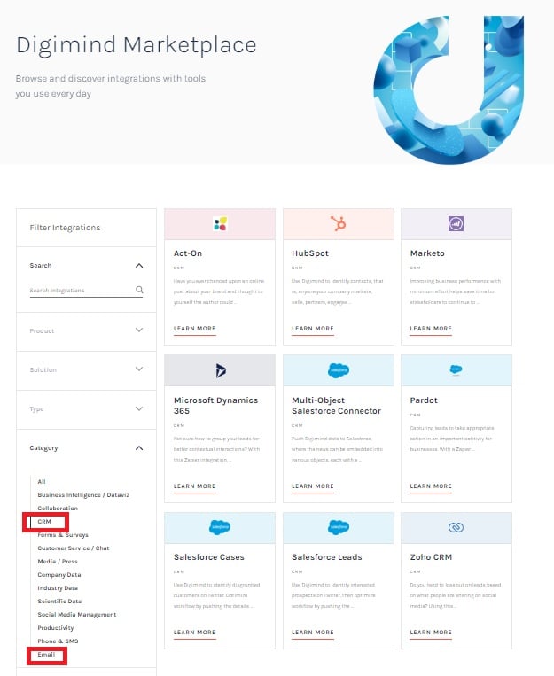Expand the Solution filter dropdown
Screen dimensions: 554x676
point(139,369)
